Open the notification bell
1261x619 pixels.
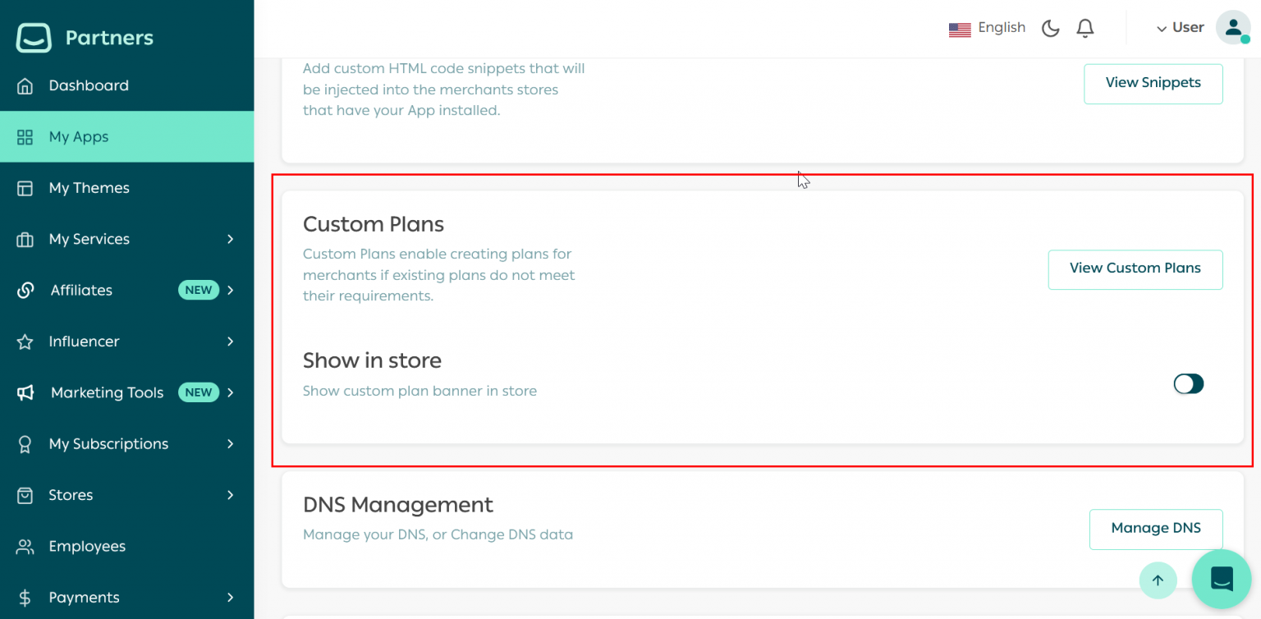[x=1084, y=27]
